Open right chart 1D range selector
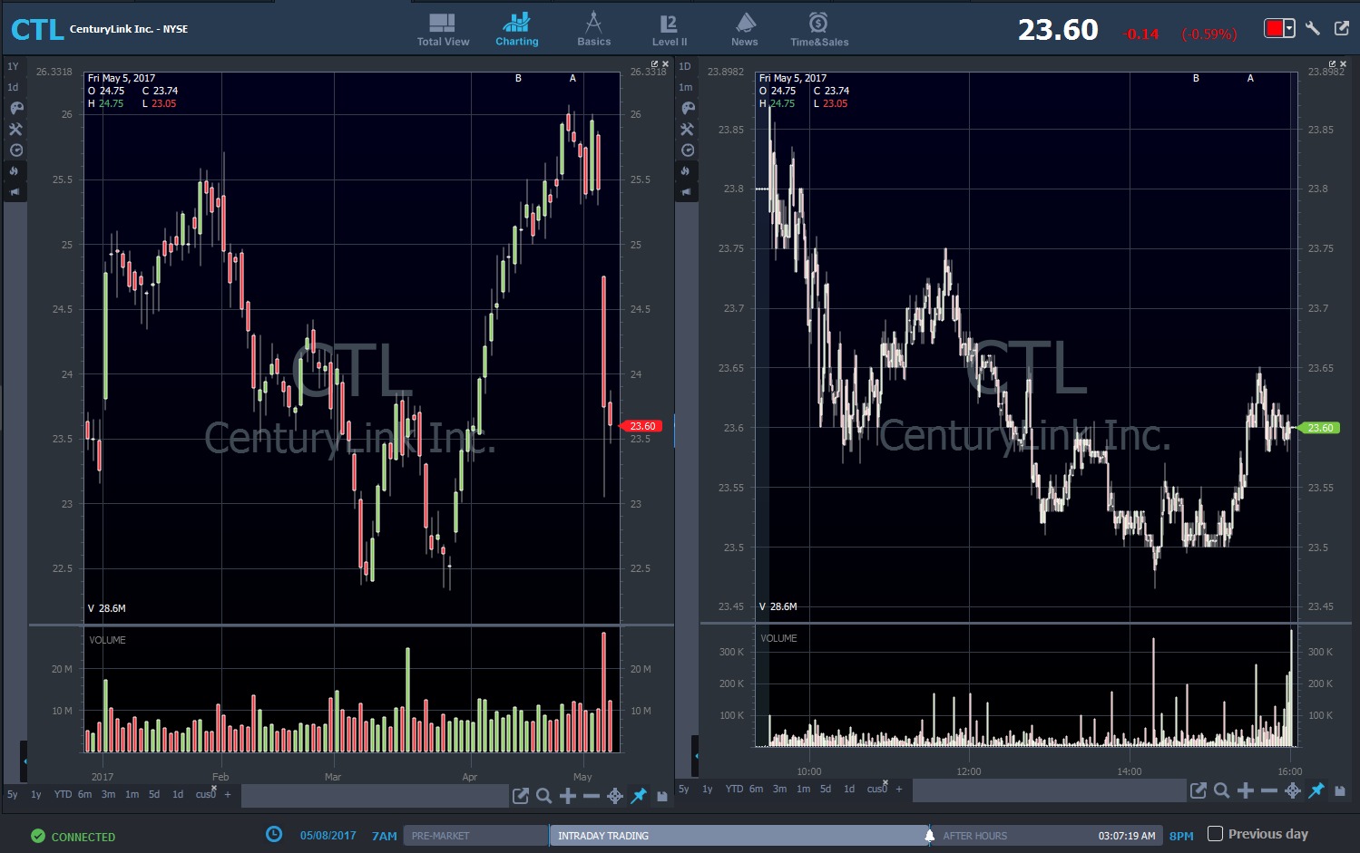Image resolution: width=1360 pixels, height=853 pixels. (x=685, y=66)
